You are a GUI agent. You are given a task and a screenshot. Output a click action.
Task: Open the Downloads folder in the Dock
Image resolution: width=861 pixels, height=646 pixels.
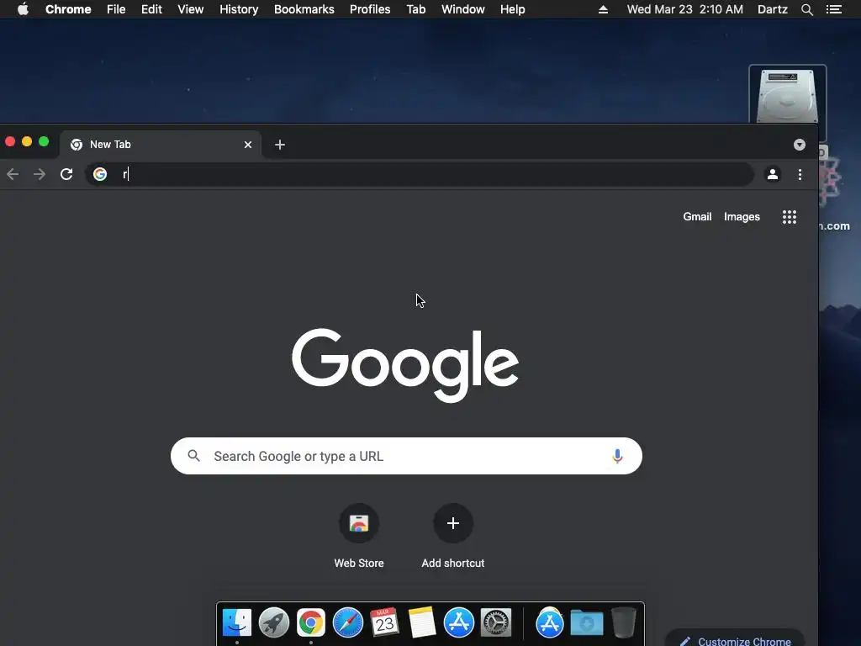pyautogui.click(x=586, y=622)
